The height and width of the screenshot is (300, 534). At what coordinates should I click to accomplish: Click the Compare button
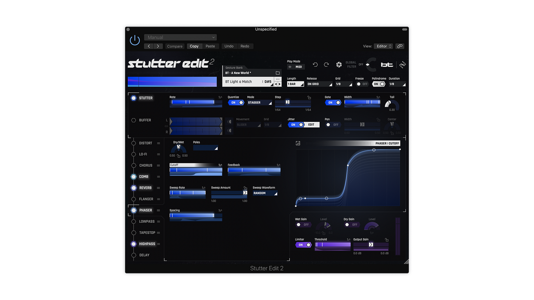point(175,46)
